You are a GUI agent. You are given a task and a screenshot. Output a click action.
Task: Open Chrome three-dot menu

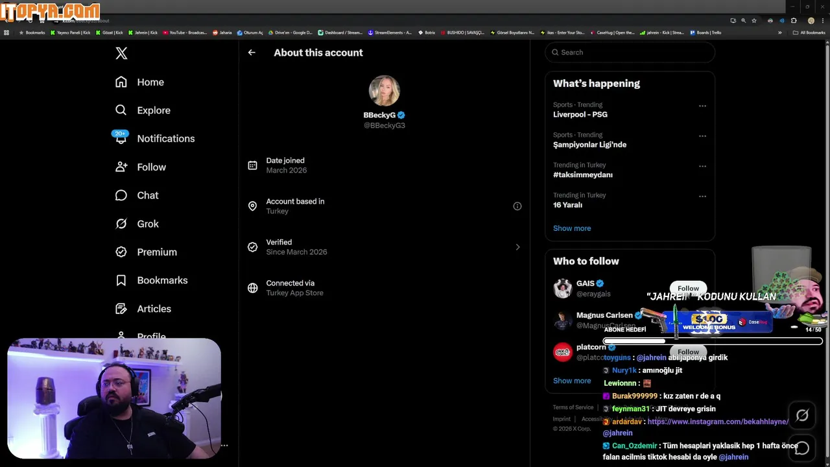(822, 21)
